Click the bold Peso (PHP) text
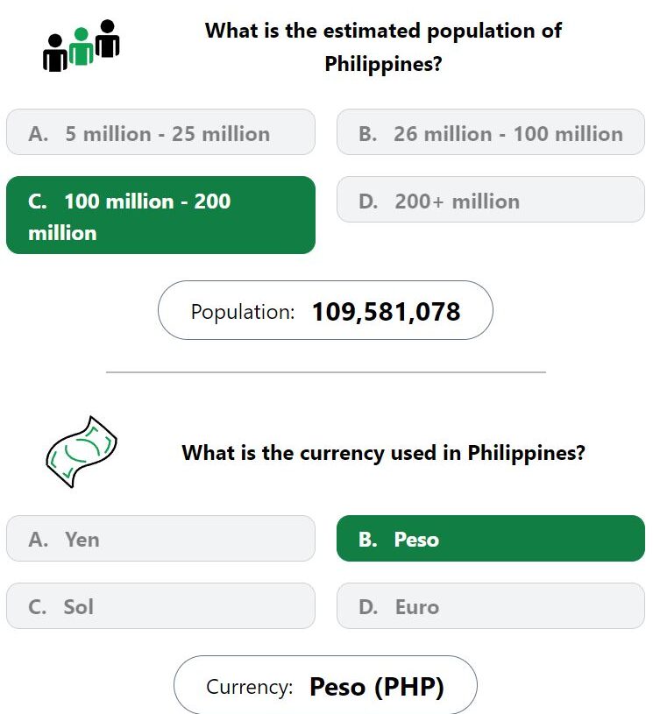Screen dimensions: 653x714 [376, 687]
